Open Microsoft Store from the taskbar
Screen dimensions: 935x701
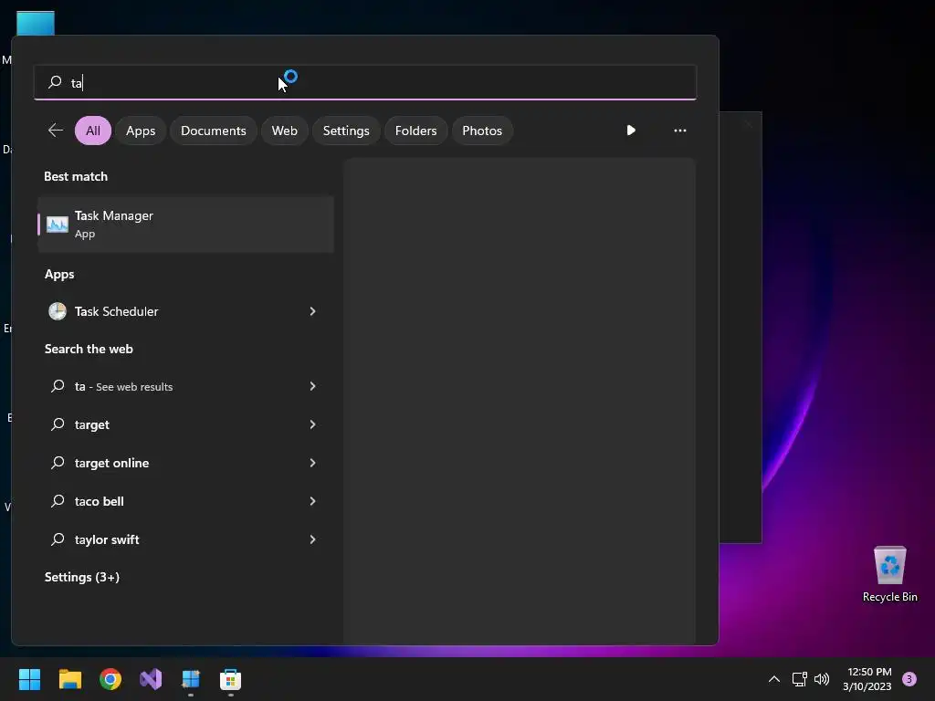231,679
